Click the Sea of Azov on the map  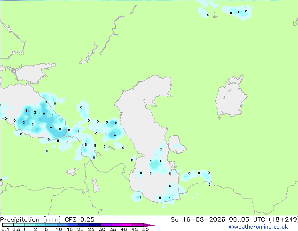point(33,74)
